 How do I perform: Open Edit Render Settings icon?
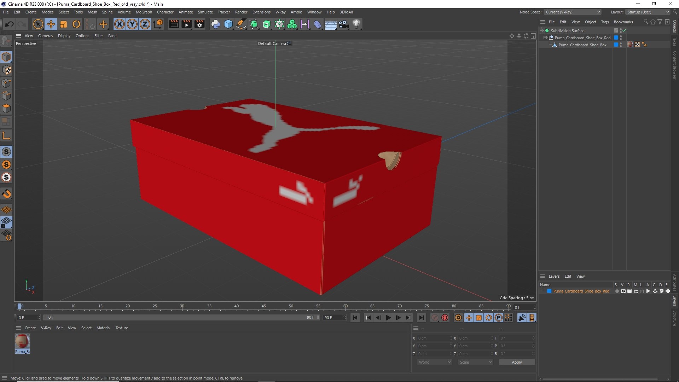click(x=200, y=24)
